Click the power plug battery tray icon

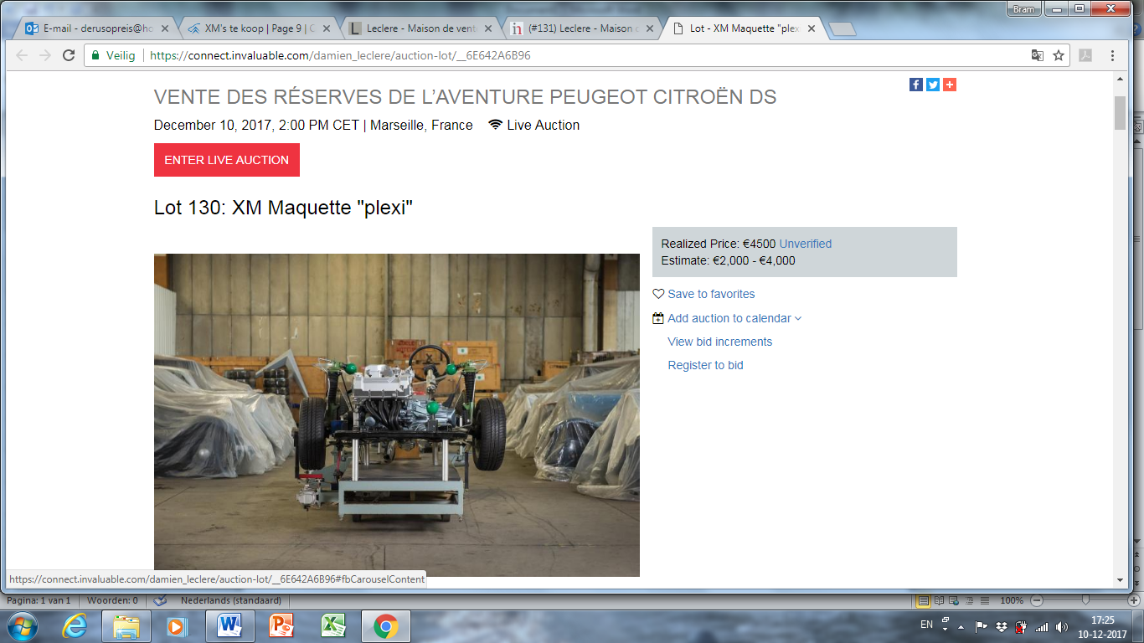pos(1021,626)
